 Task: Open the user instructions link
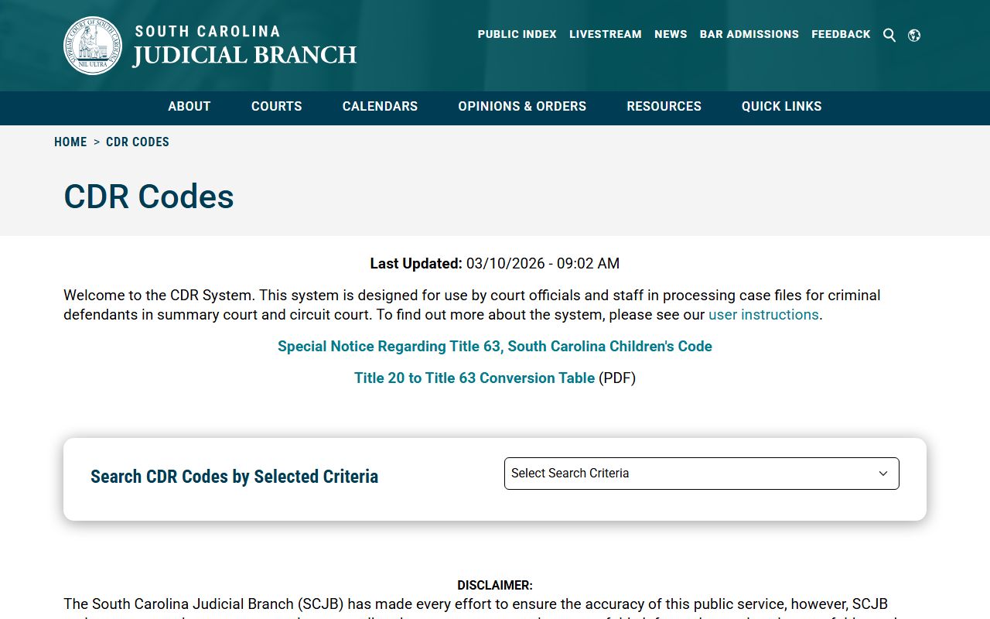click(x=763, y=315)
